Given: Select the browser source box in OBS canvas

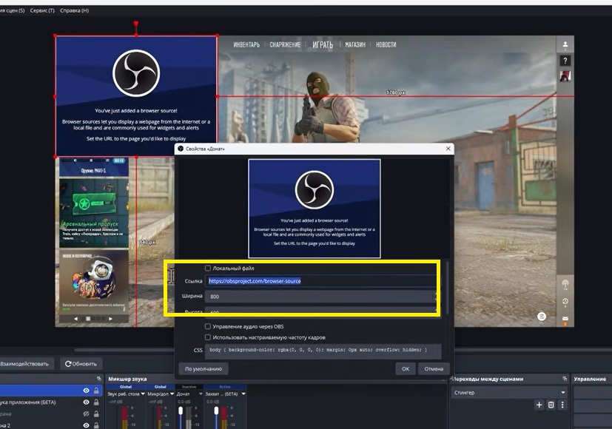Looking at the screenshot, I should (x=136, y=96).
